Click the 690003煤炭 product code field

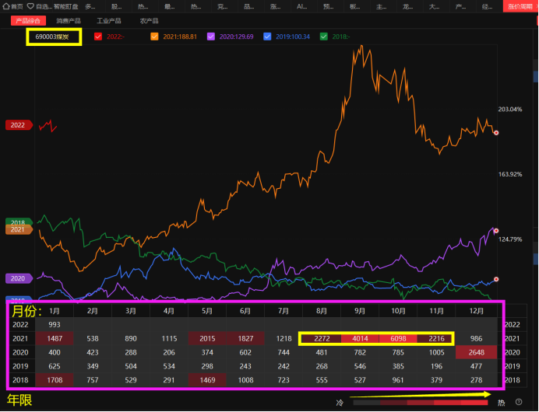click(54, 37)
